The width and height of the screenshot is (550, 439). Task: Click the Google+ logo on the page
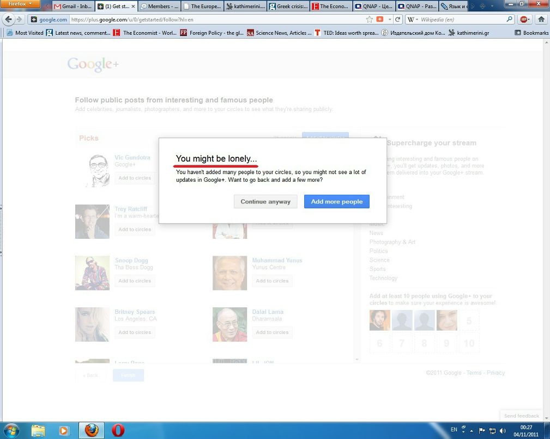[93, 64]
